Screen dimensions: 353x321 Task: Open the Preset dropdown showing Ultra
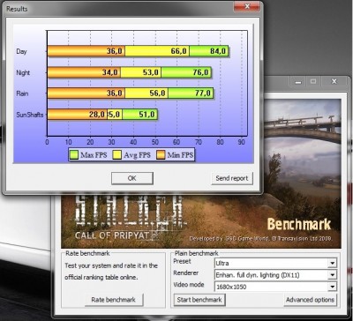pos(332,263)
